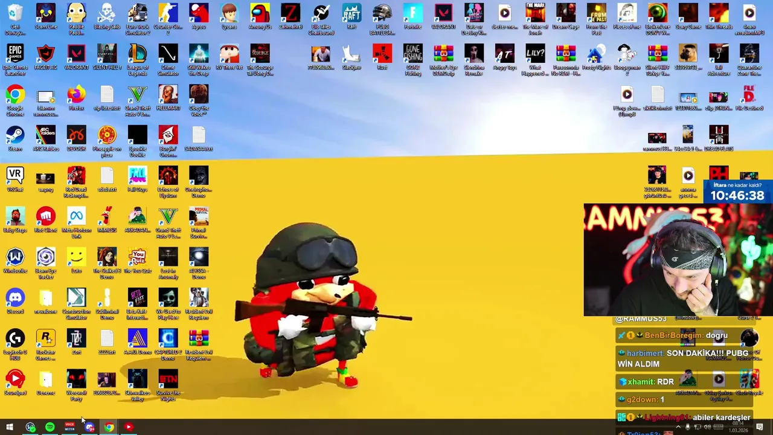
Task: Open Survive the Nights shortcut
Action: tap(168, 385)
